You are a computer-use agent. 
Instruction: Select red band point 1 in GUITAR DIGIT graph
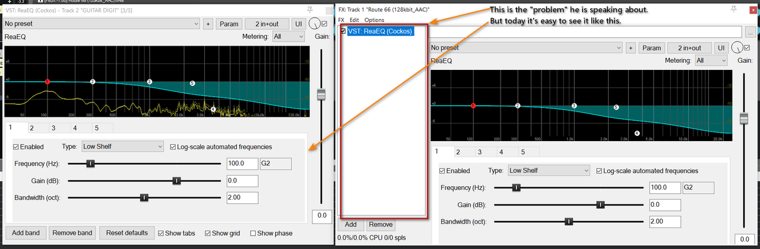(47, 81)
